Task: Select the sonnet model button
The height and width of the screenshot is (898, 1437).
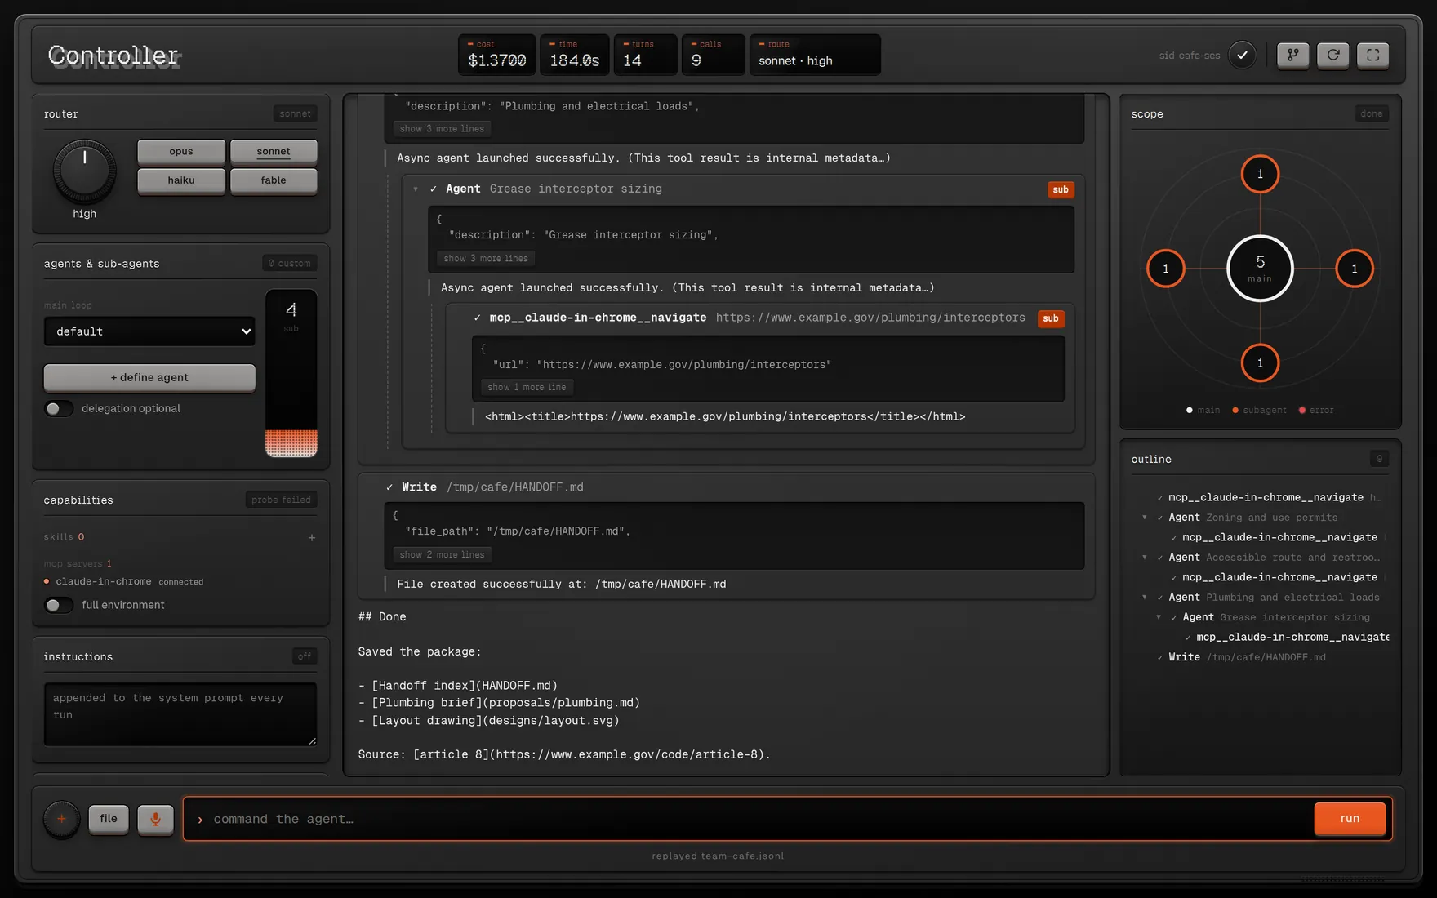Action: point(274,152)
